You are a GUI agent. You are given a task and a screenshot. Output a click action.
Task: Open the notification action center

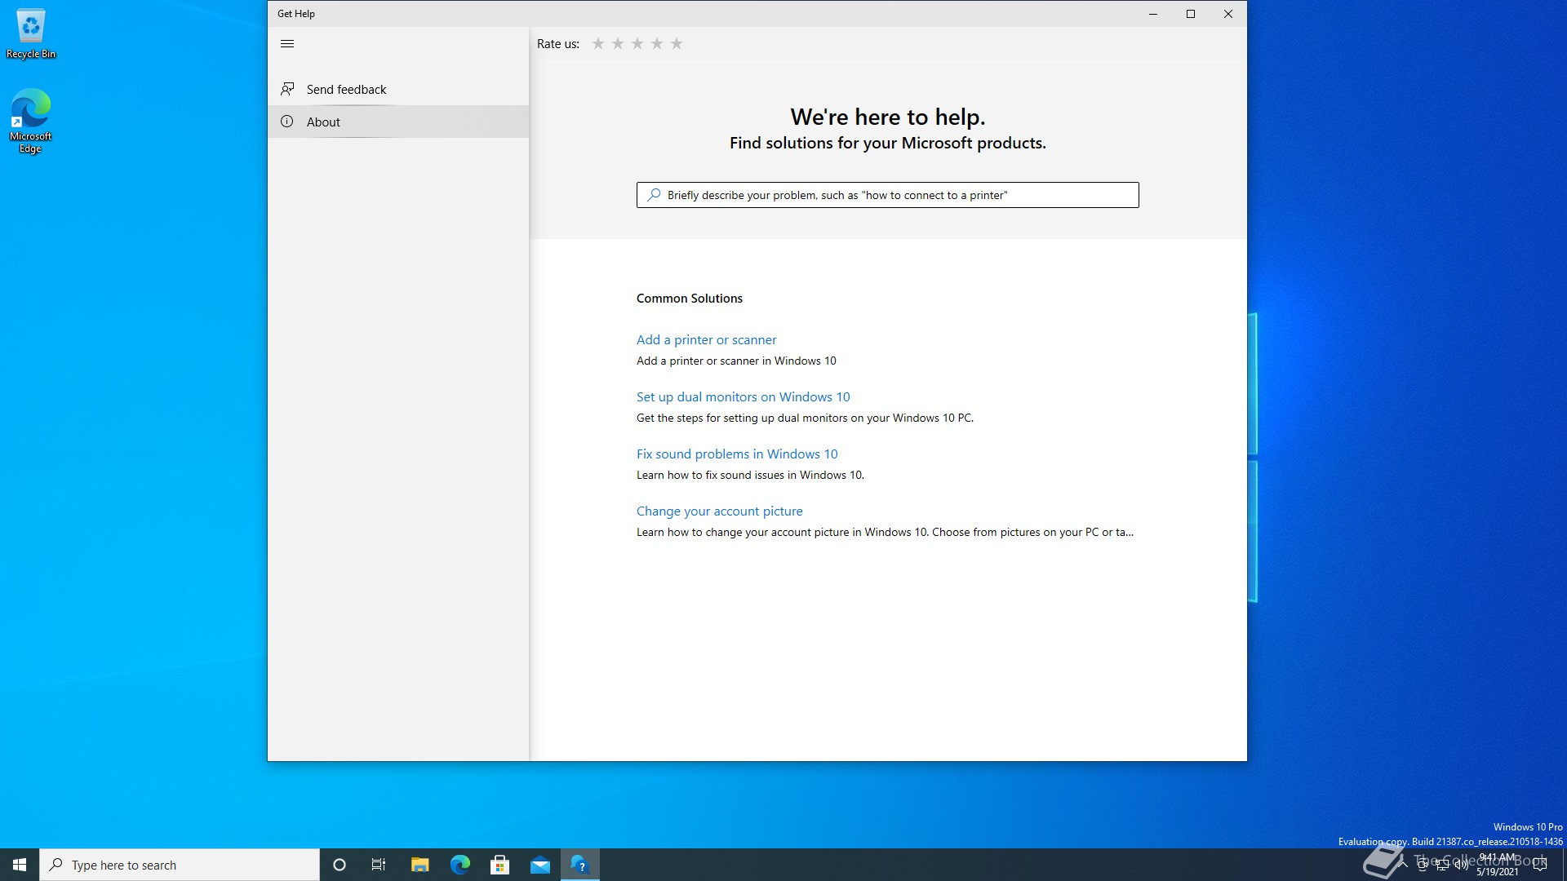point(1540,865)
